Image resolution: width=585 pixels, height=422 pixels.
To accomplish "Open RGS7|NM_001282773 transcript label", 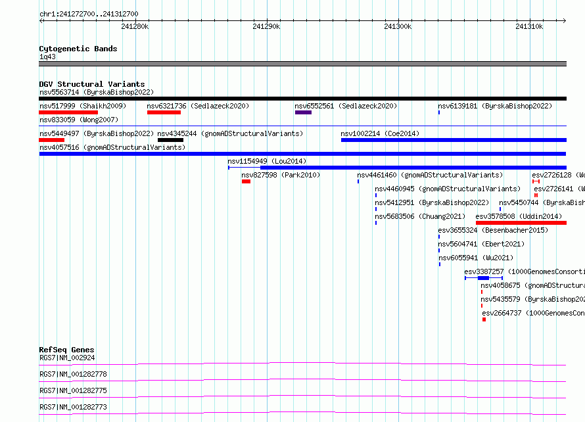I will (x=73, y=407).
